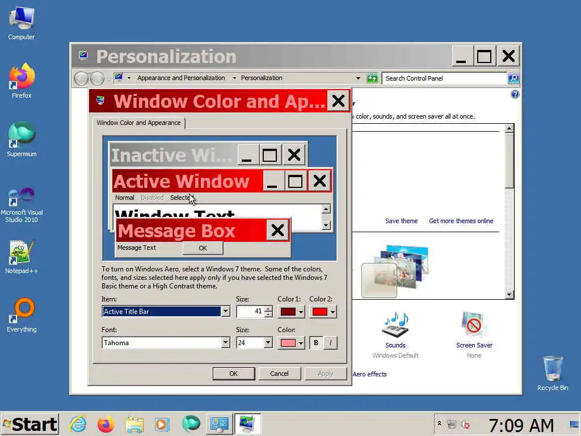The height and width of the screenshot is (436, 581).
Task: Open Windows Explorer from the taskbar
Action: click(134, 424)
